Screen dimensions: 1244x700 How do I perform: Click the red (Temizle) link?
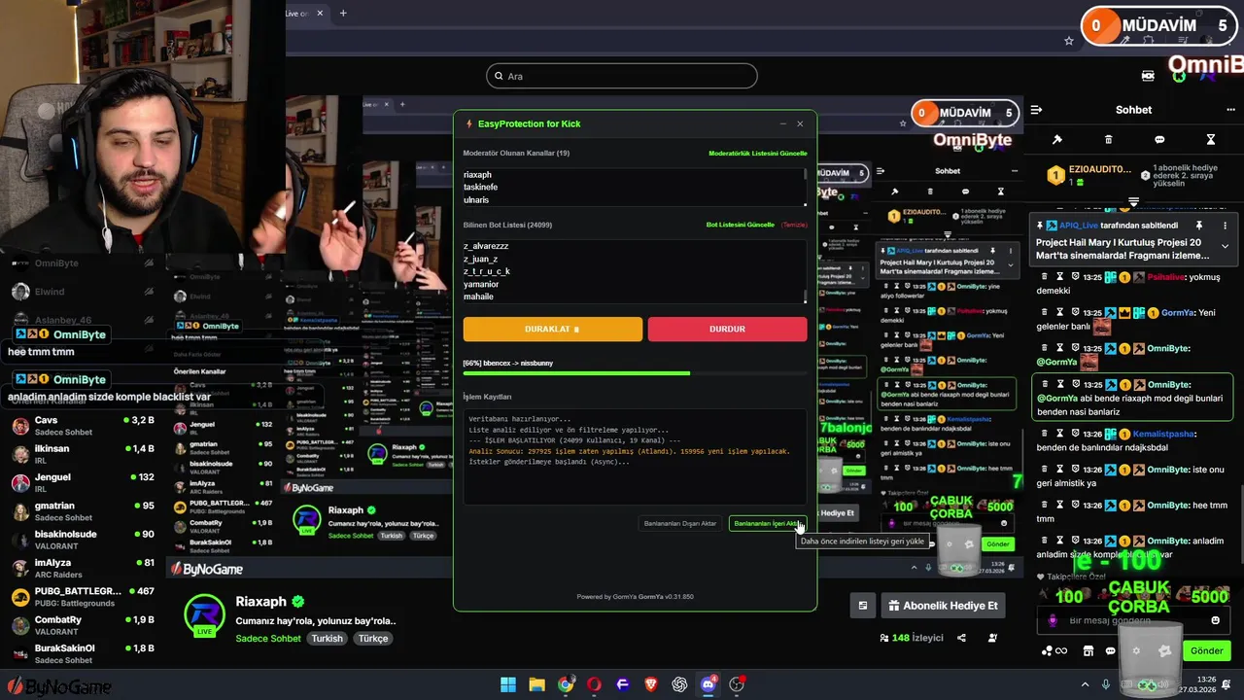794,225
